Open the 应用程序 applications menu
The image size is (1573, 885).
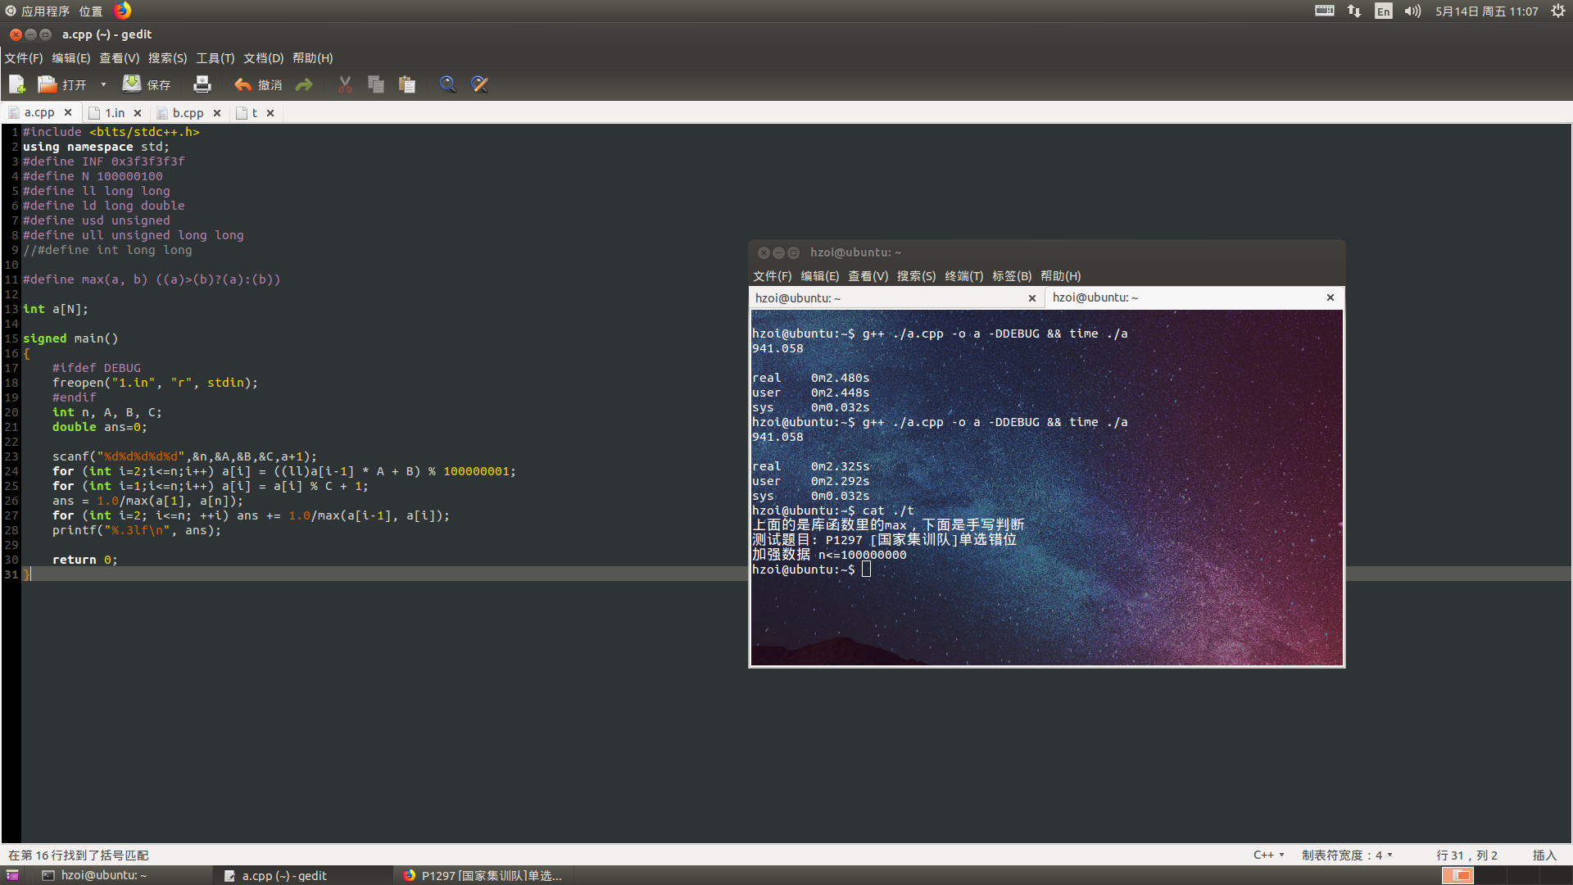click(x=38, y=11)
